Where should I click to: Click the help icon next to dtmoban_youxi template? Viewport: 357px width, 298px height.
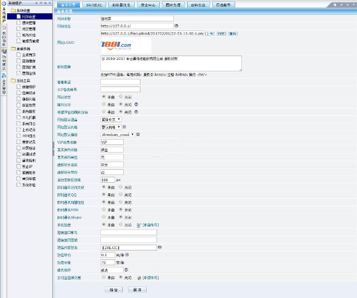[138, 135]
